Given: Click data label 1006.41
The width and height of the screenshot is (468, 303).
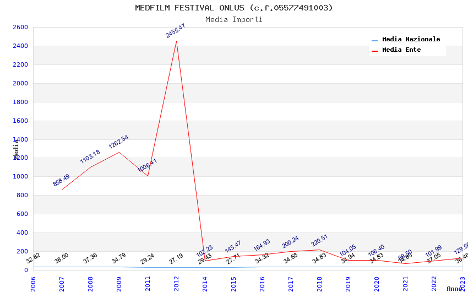Looking at the screenshot, I should pyautogui.click(x=147, y=165).
